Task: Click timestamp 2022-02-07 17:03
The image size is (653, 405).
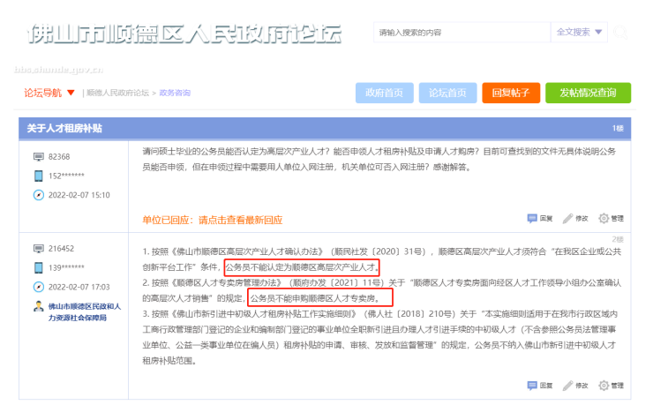Action: tap(79, 287)
